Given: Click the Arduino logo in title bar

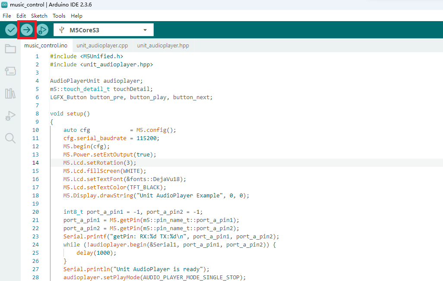Looking at the screenshot, I should click(x=4, y=5).
